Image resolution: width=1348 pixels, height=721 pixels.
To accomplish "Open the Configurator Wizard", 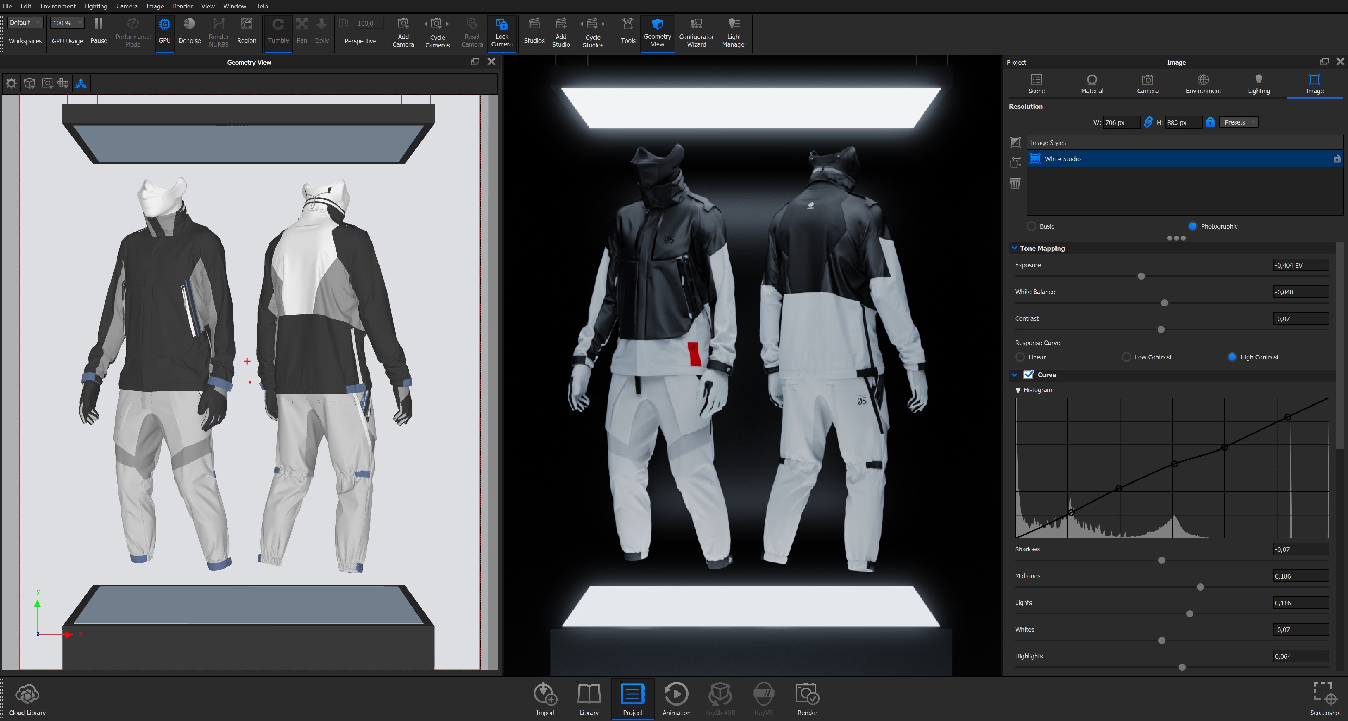I will [x=696, y=32].
